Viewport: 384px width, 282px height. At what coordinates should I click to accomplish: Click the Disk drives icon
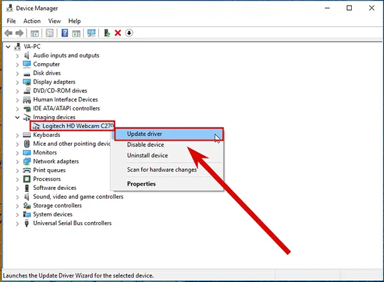26,73
